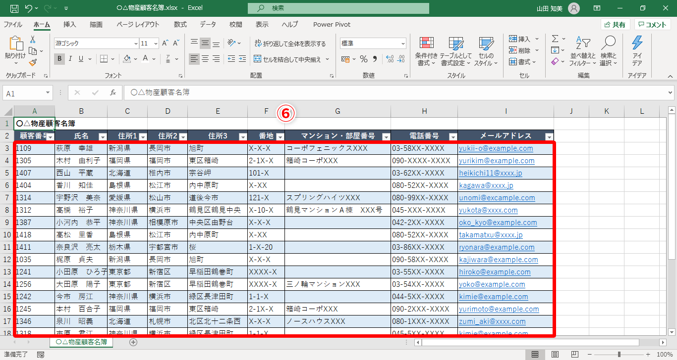The width and height of the screenshot is (677, 360).
Task: Save the workbook with the floppy icon
Action: 14,8
